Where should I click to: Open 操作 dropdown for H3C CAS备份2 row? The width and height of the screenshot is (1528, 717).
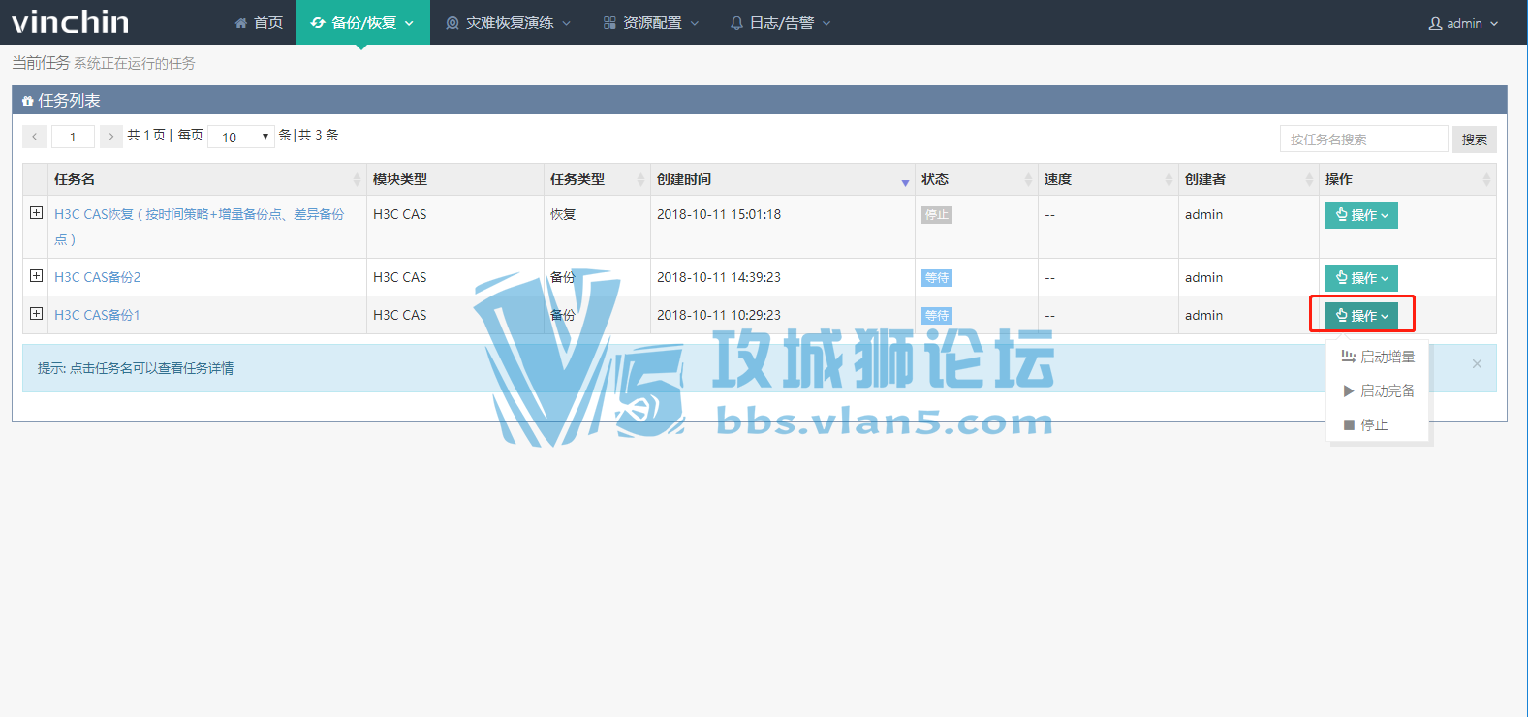pyautogui.click(x=1361, y=277)
